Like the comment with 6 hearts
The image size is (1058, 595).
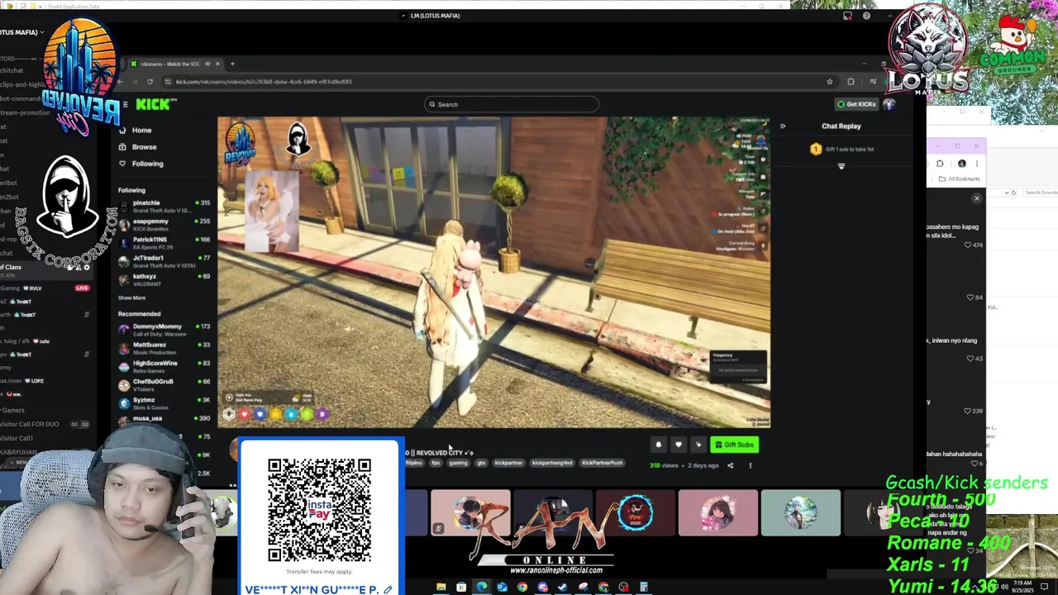[973, 464]
